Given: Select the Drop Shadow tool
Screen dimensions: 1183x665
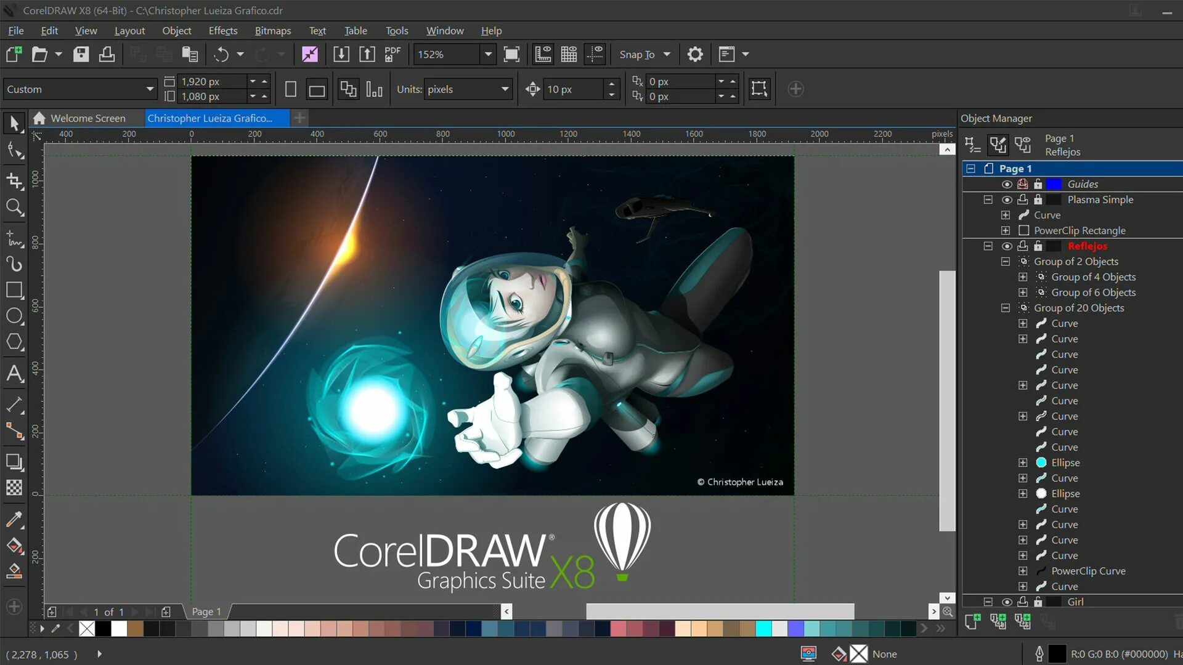Looking at the screenshot, I should click(x=14, y=462).
